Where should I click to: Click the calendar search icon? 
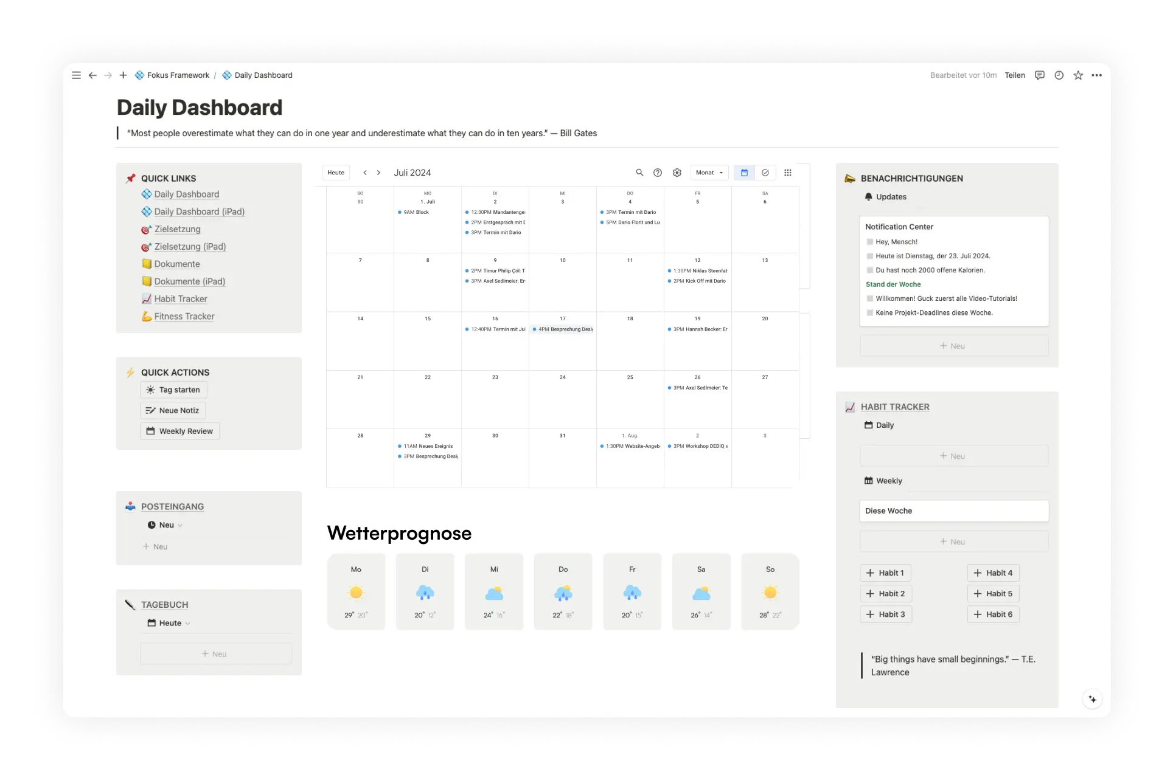pyautogui.click(x=639, y=173)
